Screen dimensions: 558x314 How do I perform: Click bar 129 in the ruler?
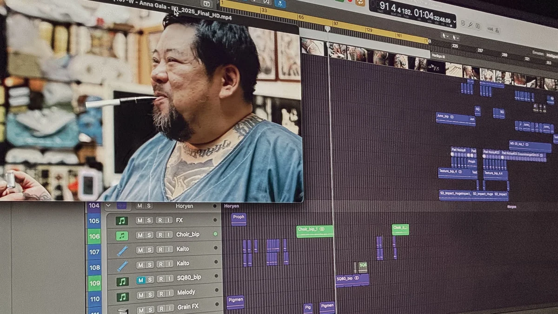click(369, 29)
